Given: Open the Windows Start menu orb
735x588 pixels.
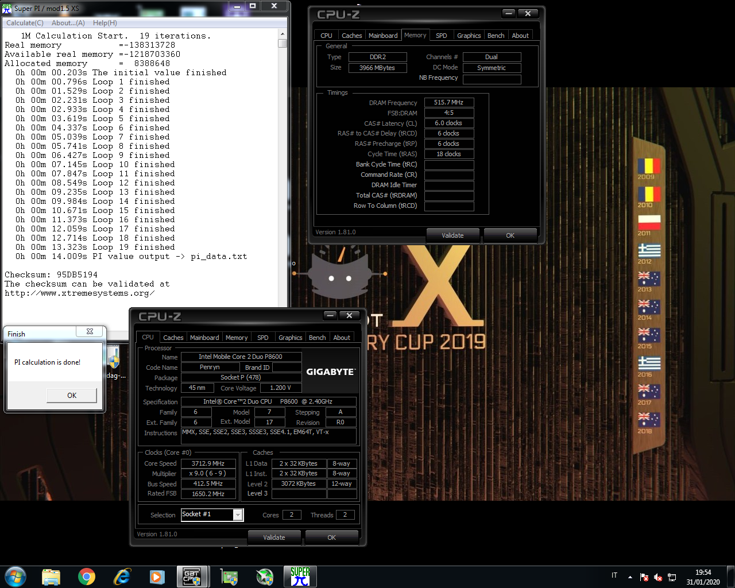Looking at the screenshot, I should coord(16,576).
